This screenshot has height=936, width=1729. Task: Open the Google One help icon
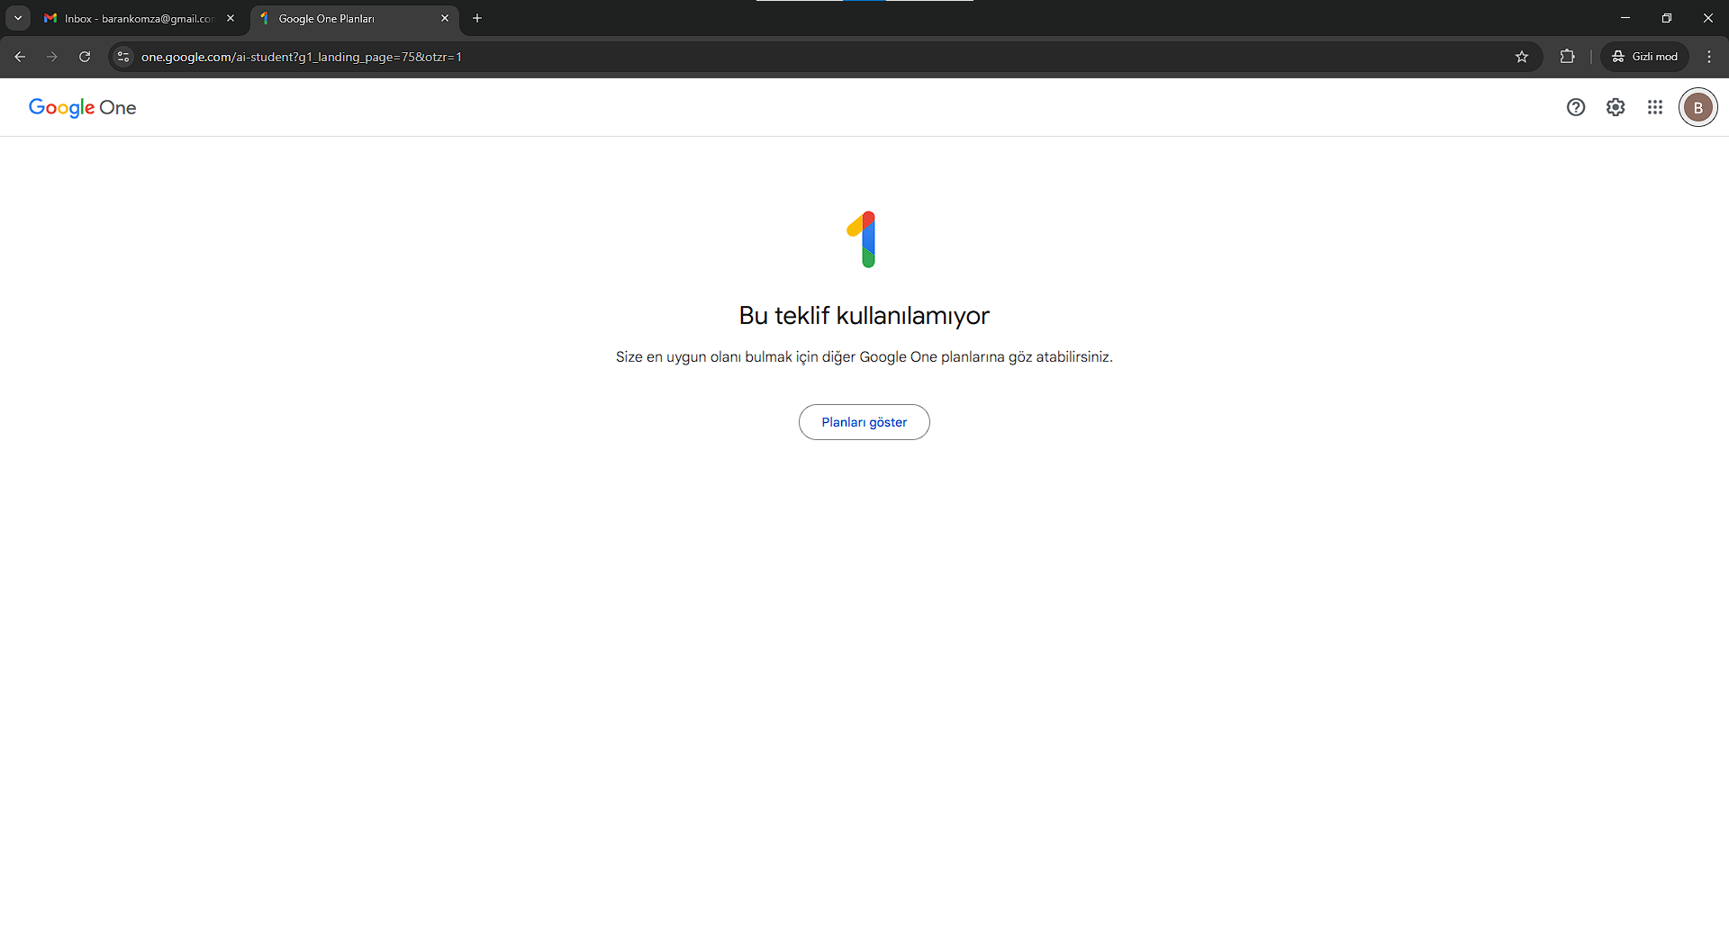(x=1576, y=107)
